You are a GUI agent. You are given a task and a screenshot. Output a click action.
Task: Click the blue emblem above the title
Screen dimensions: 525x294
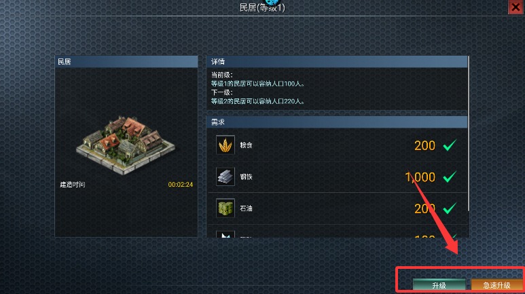272,2
